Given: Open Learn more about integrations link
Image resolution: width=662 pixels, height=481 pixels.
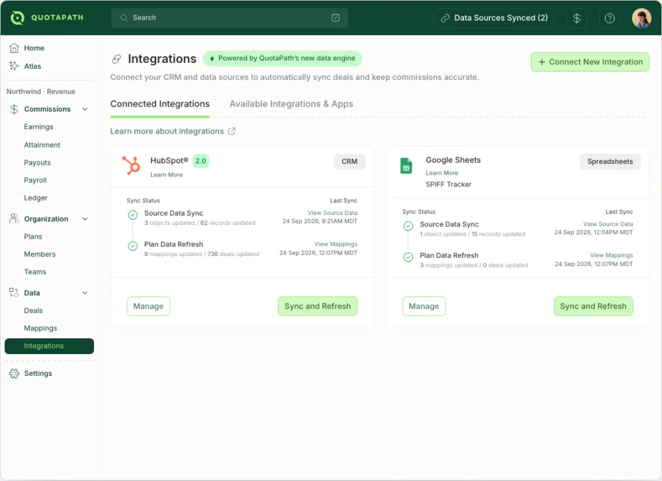Looking at the screenshot, I should pyautogui.click(x=173, y=131).
